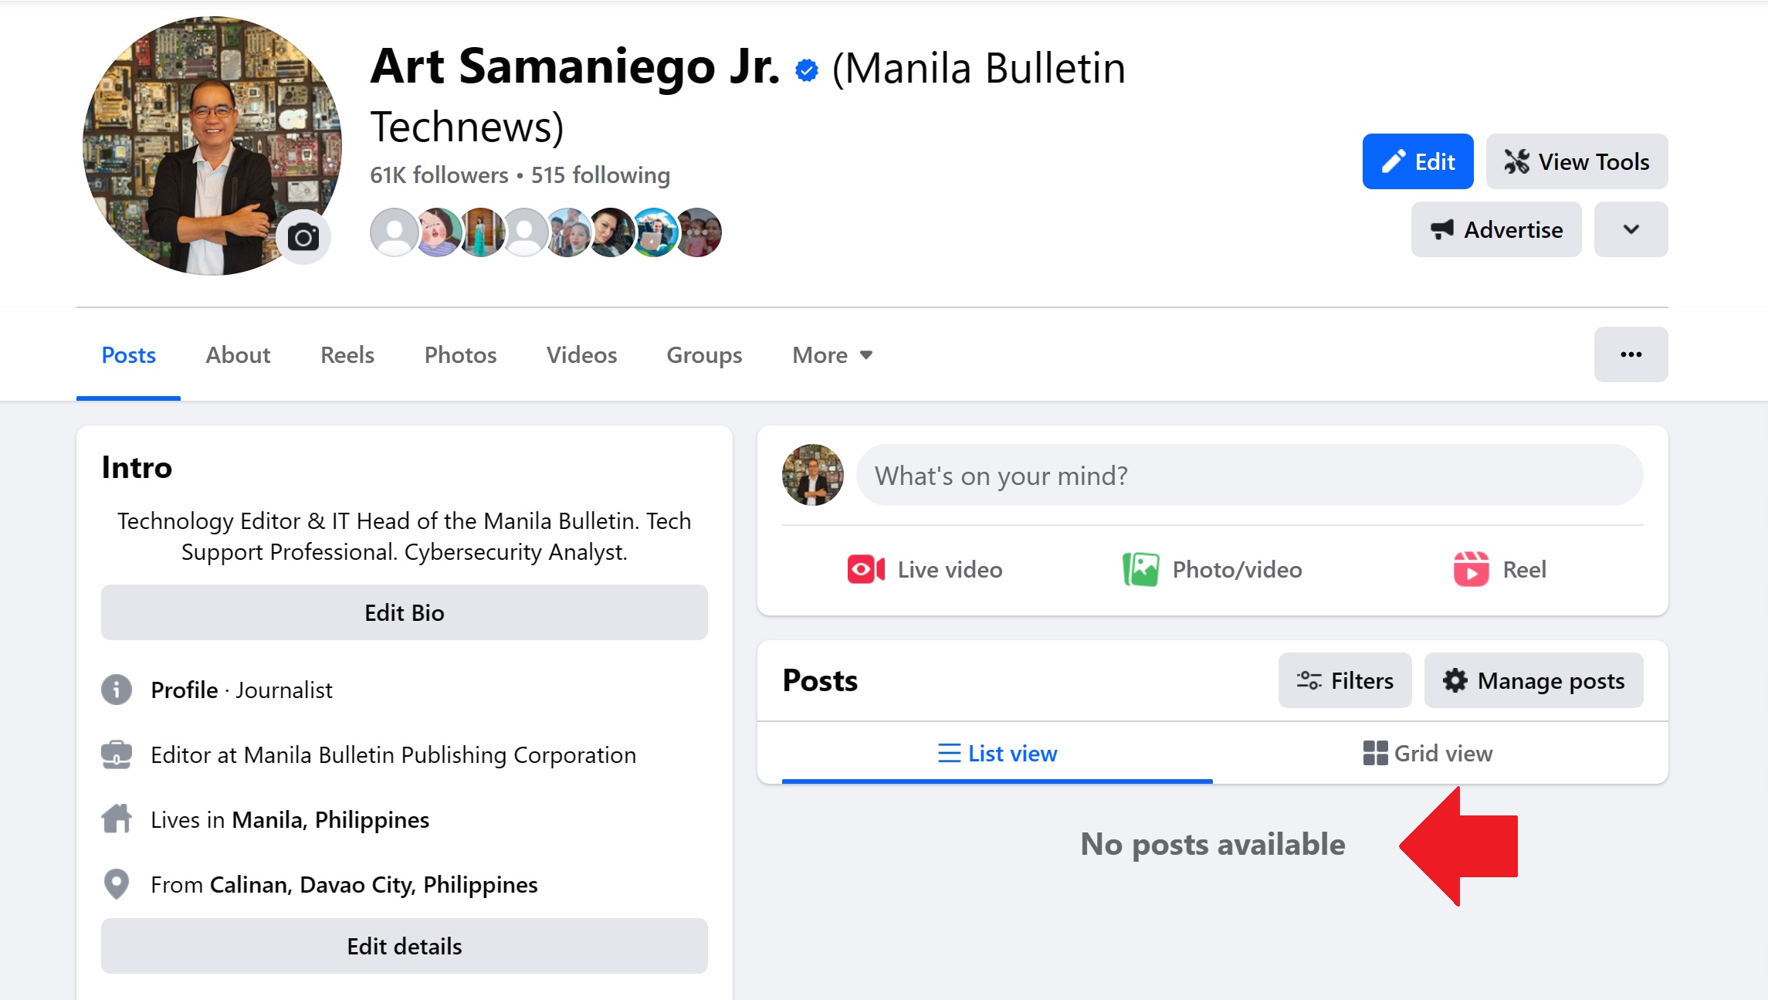1768x1000 pixels.
Task: Switch to the About tab
Action: [237, 354]
